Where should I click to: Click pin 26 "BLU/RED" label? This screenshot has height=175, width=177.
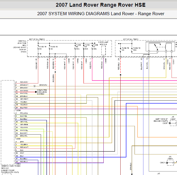pyautogui.click(x=24, y=108)
